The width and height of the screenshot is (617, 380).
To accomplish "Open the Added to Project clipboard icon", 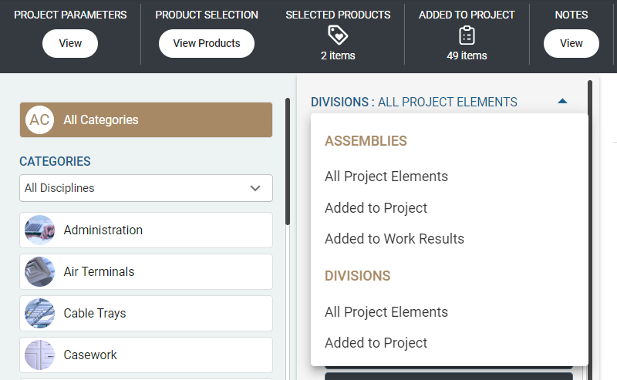I will [x=467, y=35].
